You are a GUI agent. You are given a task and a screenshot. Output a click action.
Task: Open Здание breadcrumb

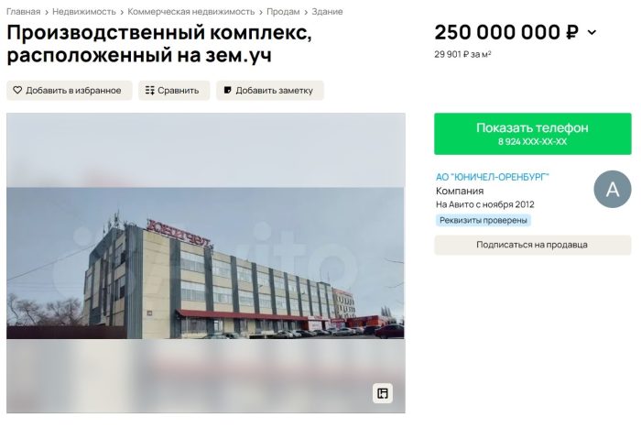point(327,12)
